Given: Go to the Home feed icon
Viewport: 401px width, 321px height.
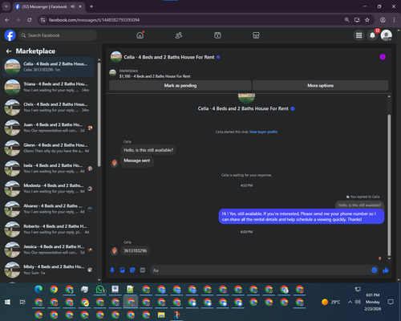Looking at the screenshot, I should (x=140, y=35).
